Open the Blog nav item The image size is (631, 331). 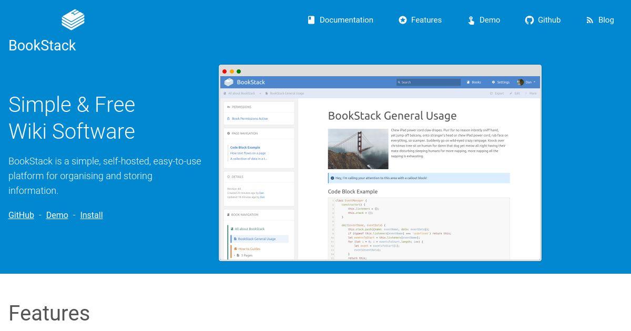click(600, 20)
